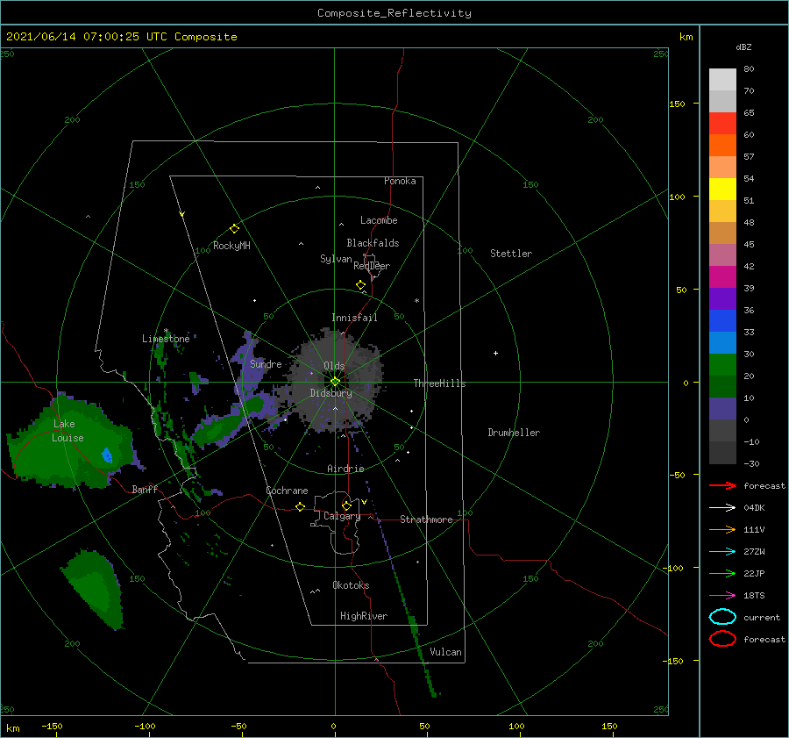The height and width of the screenshot is (738, 789).
Task: Click the green 22JP arrow in legend
Action: pyautogui.click(x=722, y=573)
